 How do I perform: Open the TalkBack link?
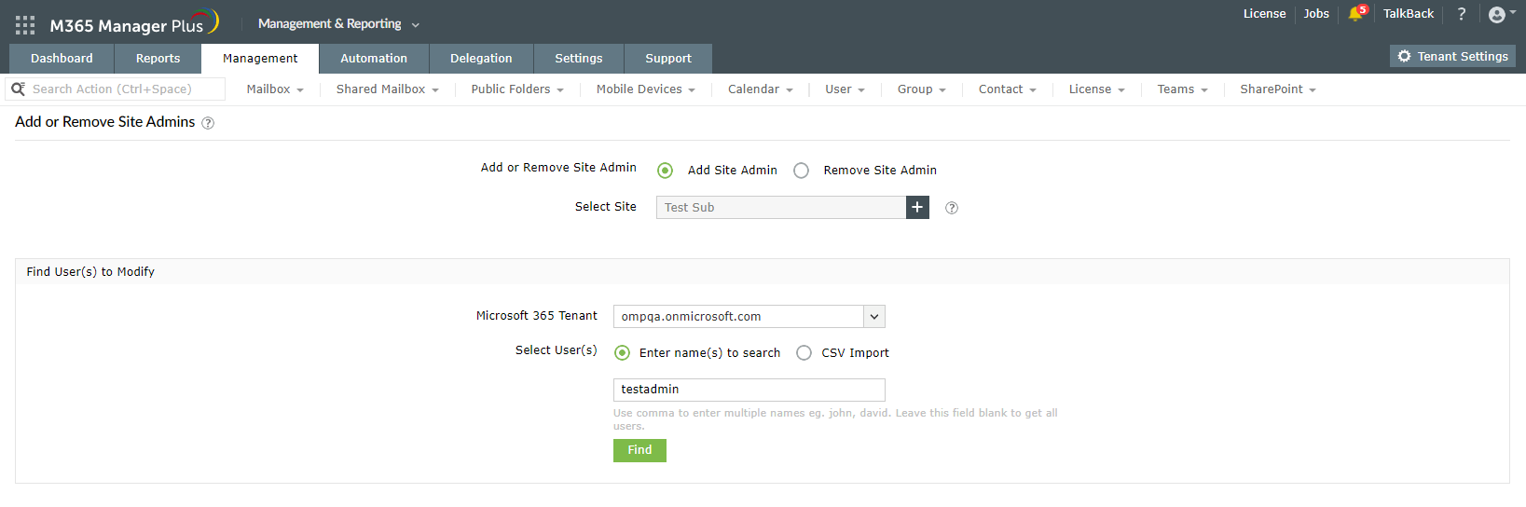click(x=1409, y=14)
